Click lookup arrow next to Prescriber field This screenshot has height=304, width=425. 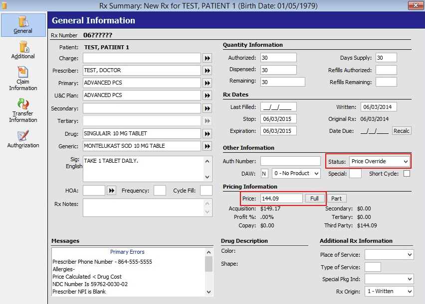click(x=208, y=71)
